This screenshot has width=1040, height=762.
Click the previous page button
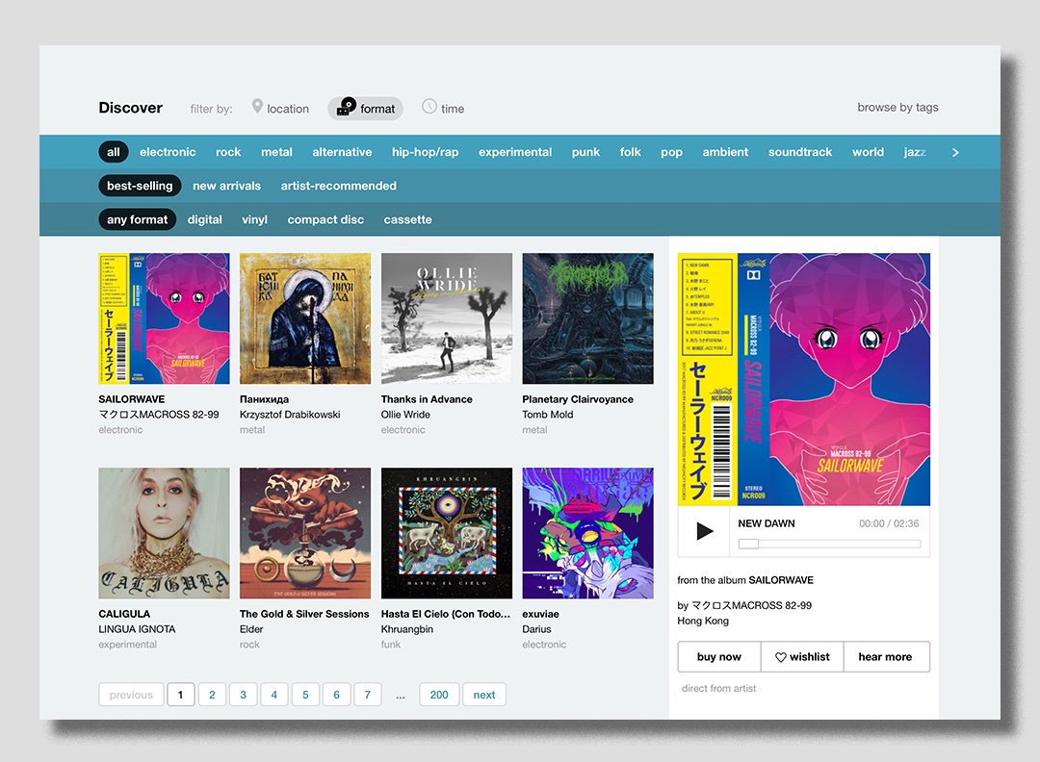[131, 695]
